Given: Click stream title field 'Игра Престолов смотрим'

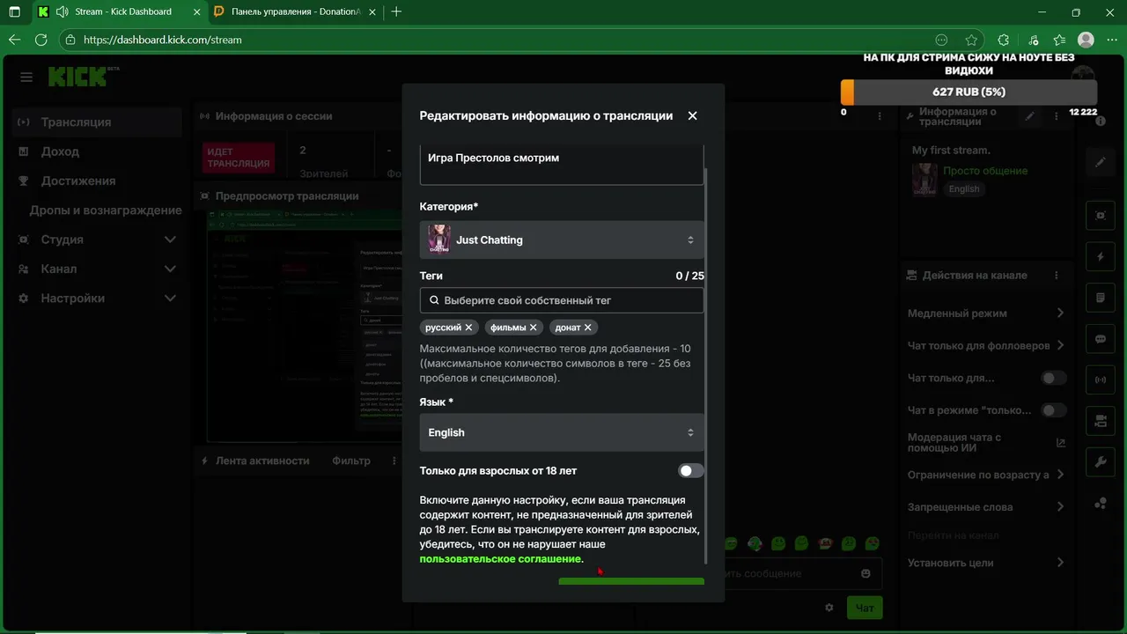Looking at the screenshot, I should [562, 164].
